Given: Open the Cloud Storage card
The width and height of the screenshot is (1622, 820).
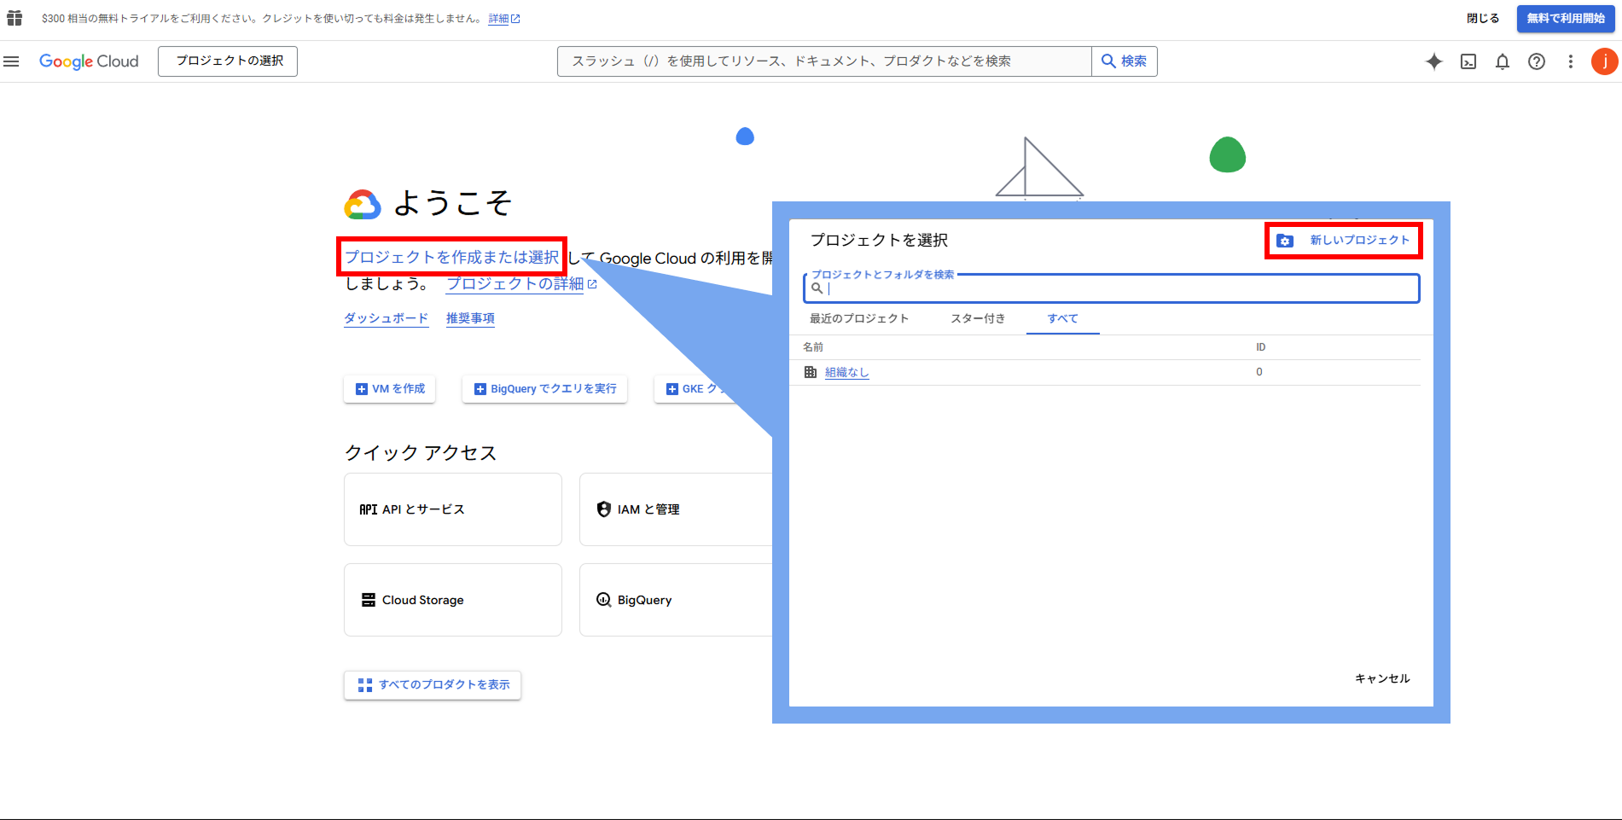Looking at the screenshot, I should coord(453,600).
